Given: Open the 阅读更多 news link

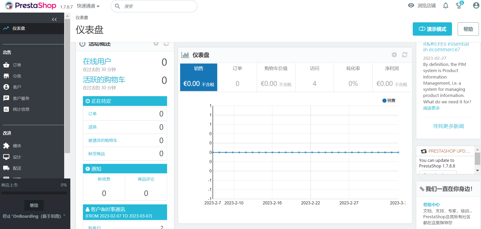Looking at the screenshot, I should 431,108.
